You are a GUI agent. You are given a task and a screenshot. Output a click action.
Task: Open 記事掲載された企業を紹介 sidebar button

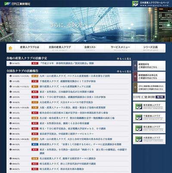point(149,88)
